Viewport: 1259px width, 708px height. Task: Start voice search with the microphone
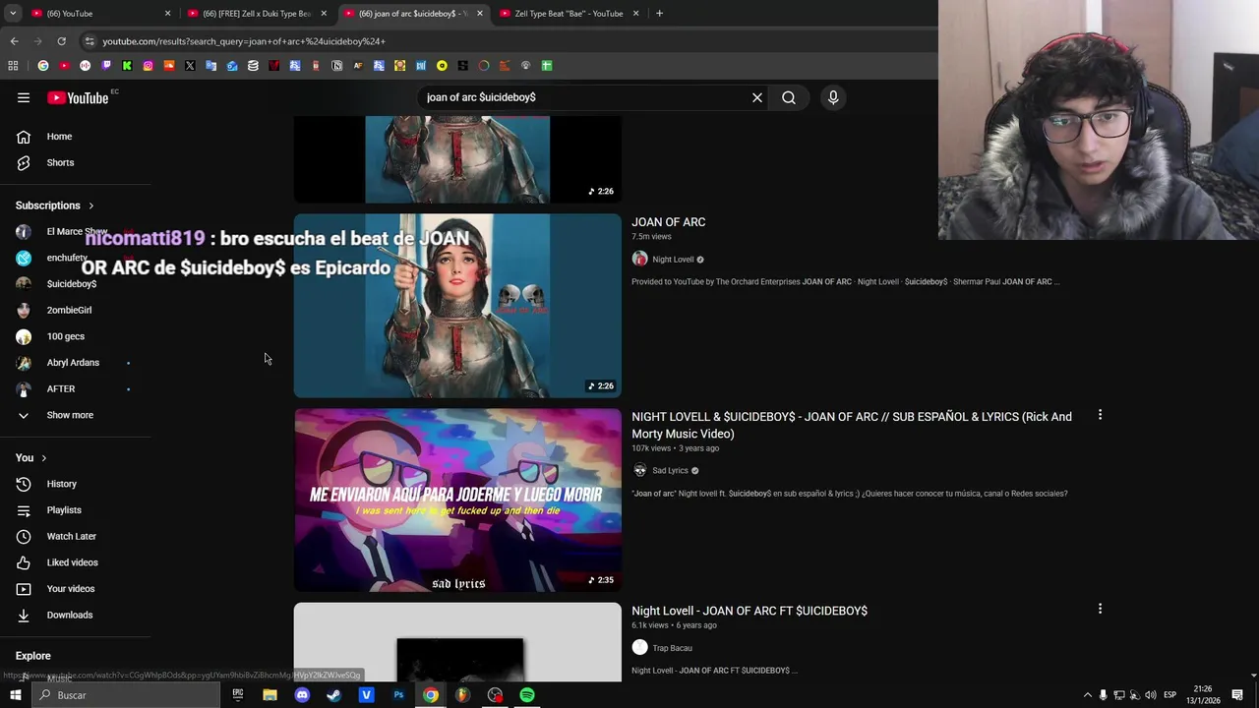tap(833, 97)
